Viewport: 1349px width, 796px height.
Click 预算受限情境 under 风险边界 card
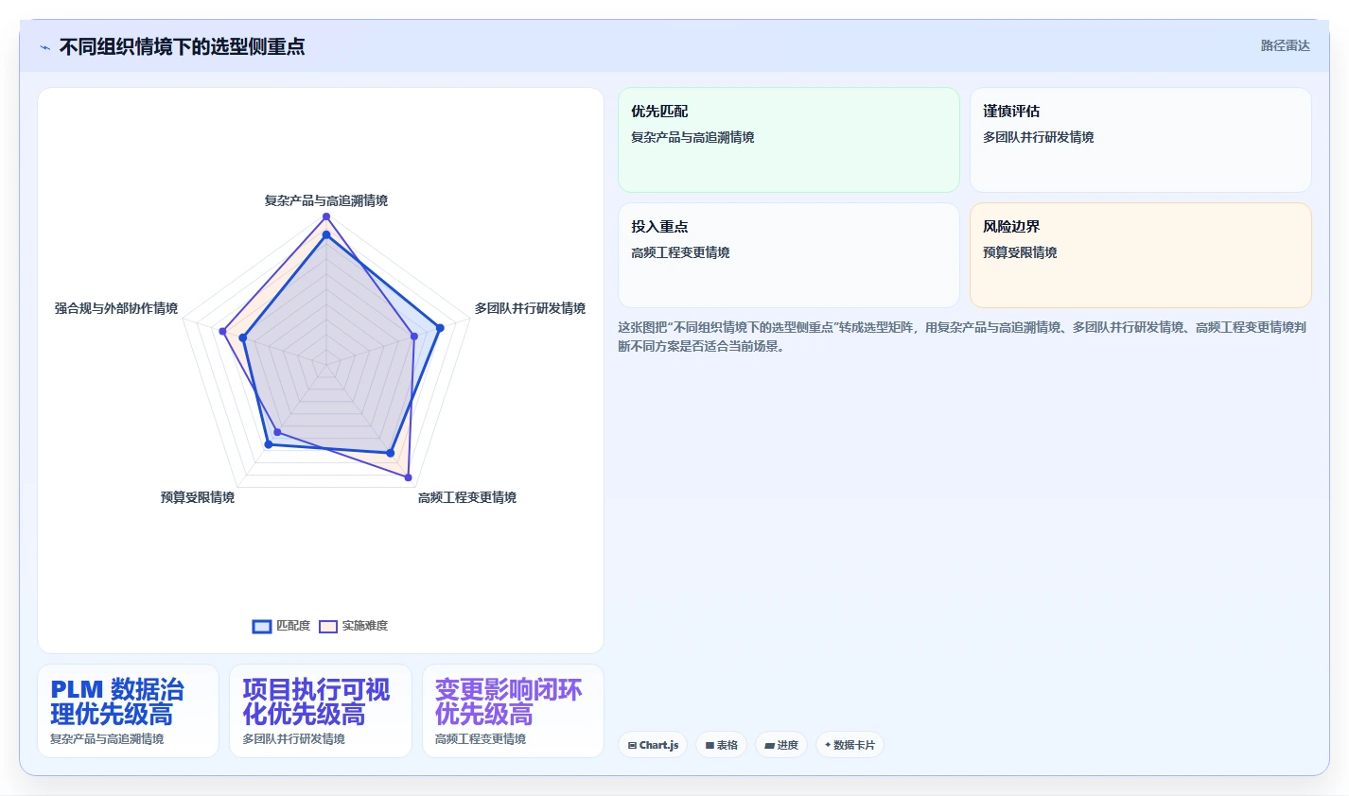(x=1020, y=252)
